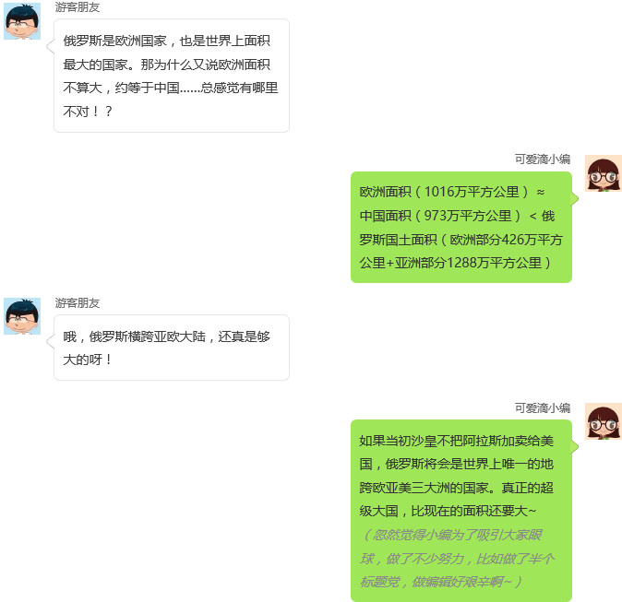Click the pointer tail of the 哦 reply bubble
The image size is (622, 602).
click(51, 342)
